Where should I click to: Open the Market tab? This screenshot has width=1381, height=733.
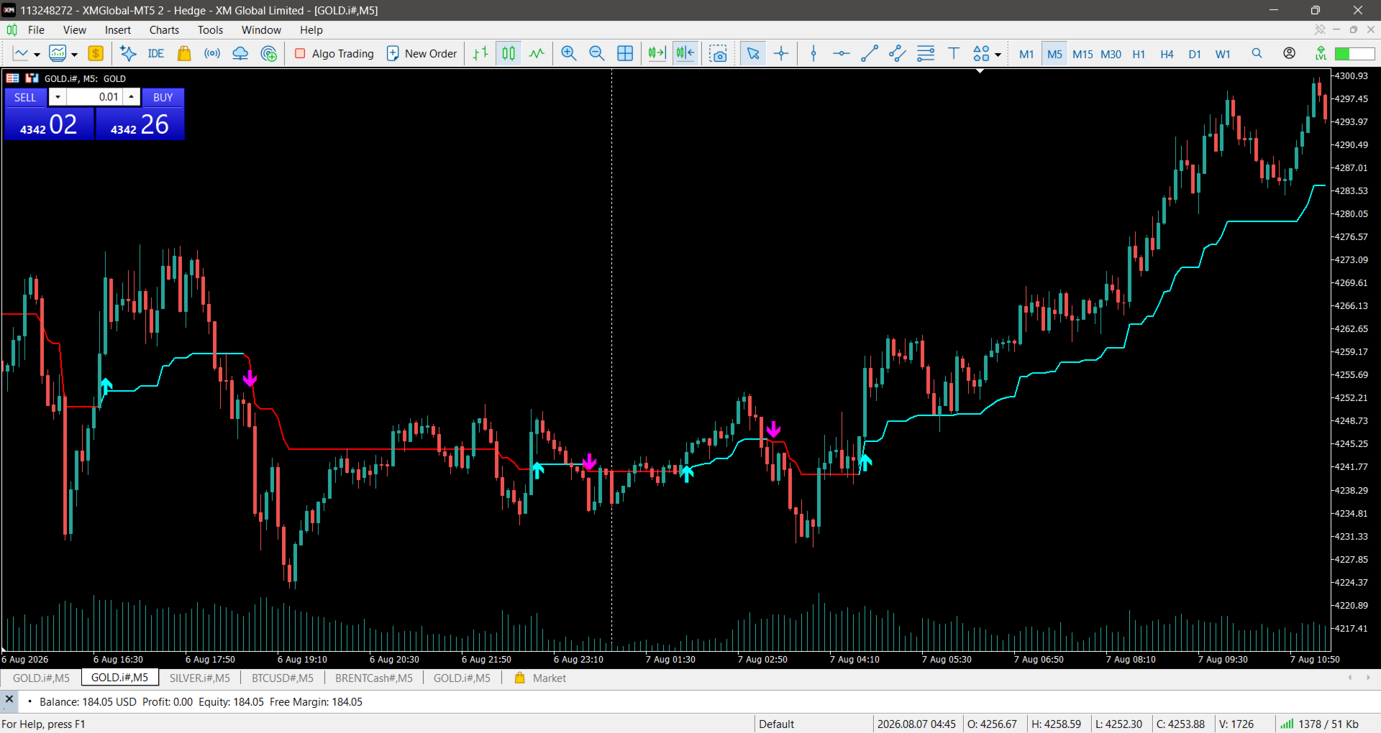[541, 678]
